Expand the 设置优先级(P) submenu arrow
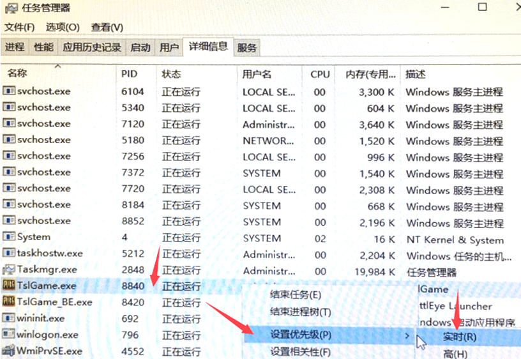Screen dimensions: 521x359 coord(407,335)
